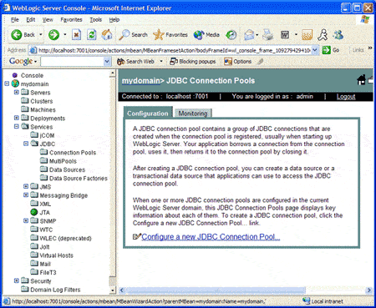The height and width of the screenshot is (308, 376).
Task: Refresh the page with the Refresh icon
Action: (x=91, y=35)
